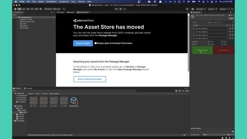Click the Stop Preview red button
The height and width of the screenshot is (139, 247).
(x=223, y=50)
